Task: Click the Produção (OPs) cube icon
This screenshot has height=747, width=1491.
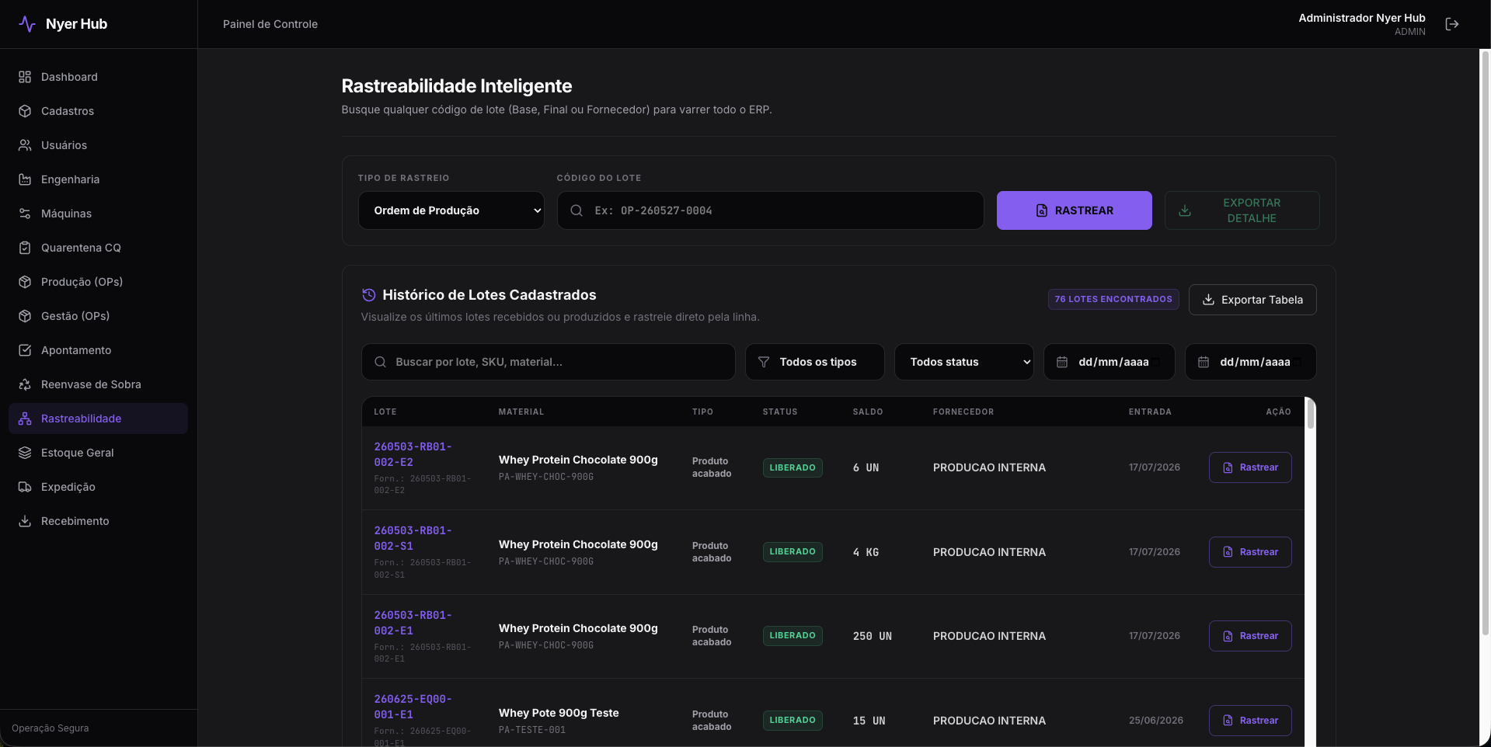Action: [25, 282]
